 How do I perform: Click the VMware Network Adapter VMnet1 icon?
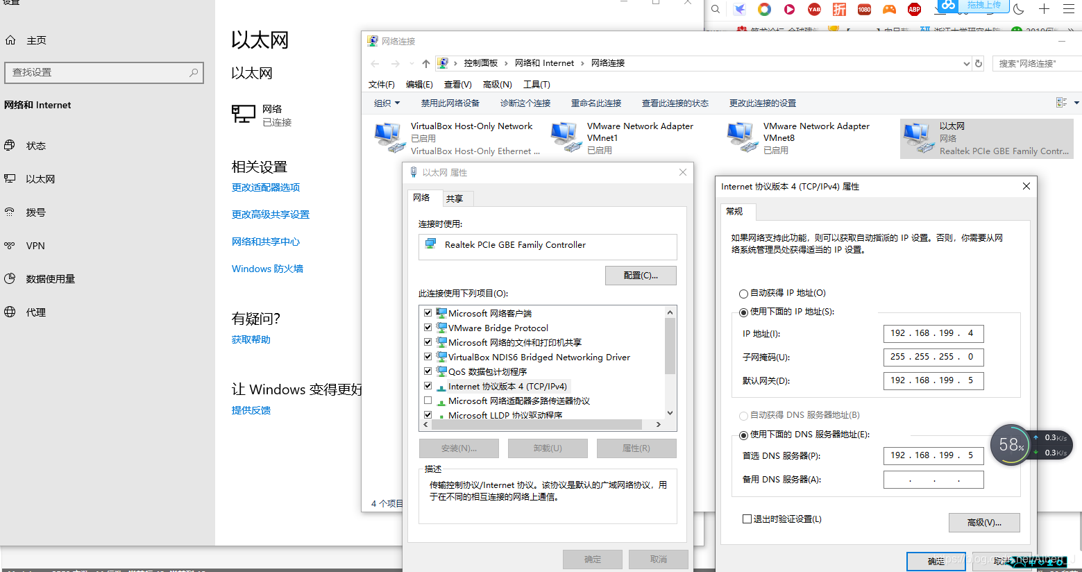[566, 137]
